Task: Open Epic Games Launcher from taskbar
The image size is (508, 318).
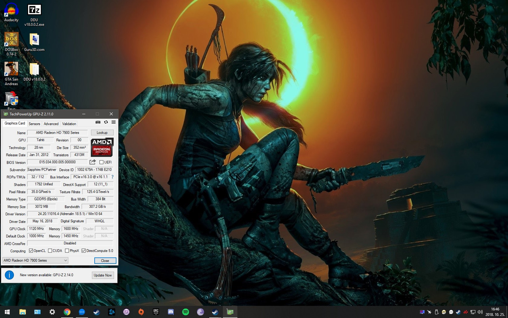Action: coord(156,312)
